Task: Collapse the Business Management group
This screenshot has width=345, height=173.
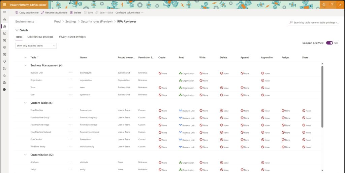Action: [x=25, y=65]
